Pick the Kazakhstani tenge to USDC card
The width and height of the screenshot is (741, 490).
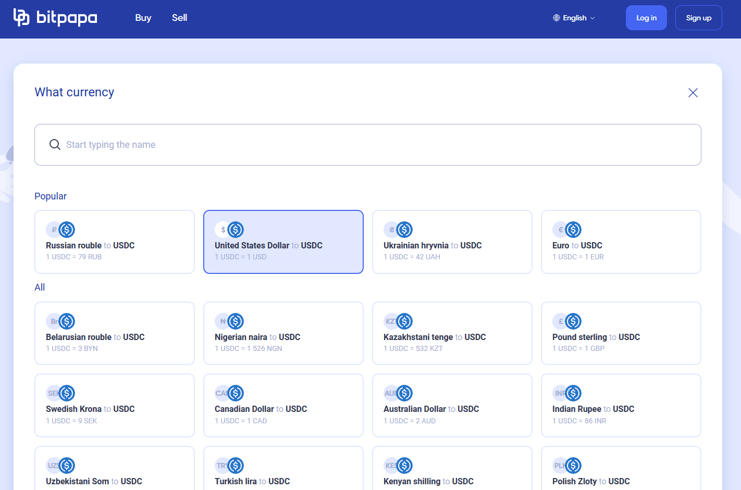452,333
